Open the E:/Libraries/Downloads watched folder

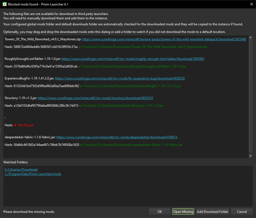[x=21, y=170]
